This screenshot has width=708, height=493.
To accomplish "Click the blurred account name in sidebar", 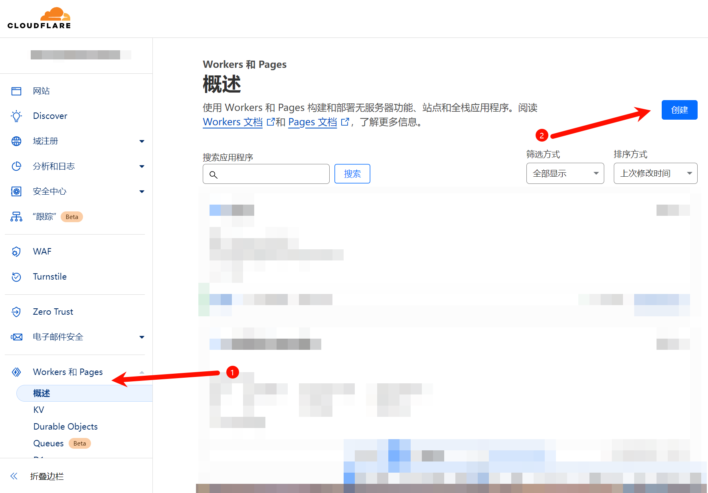I will click(81, 55).
